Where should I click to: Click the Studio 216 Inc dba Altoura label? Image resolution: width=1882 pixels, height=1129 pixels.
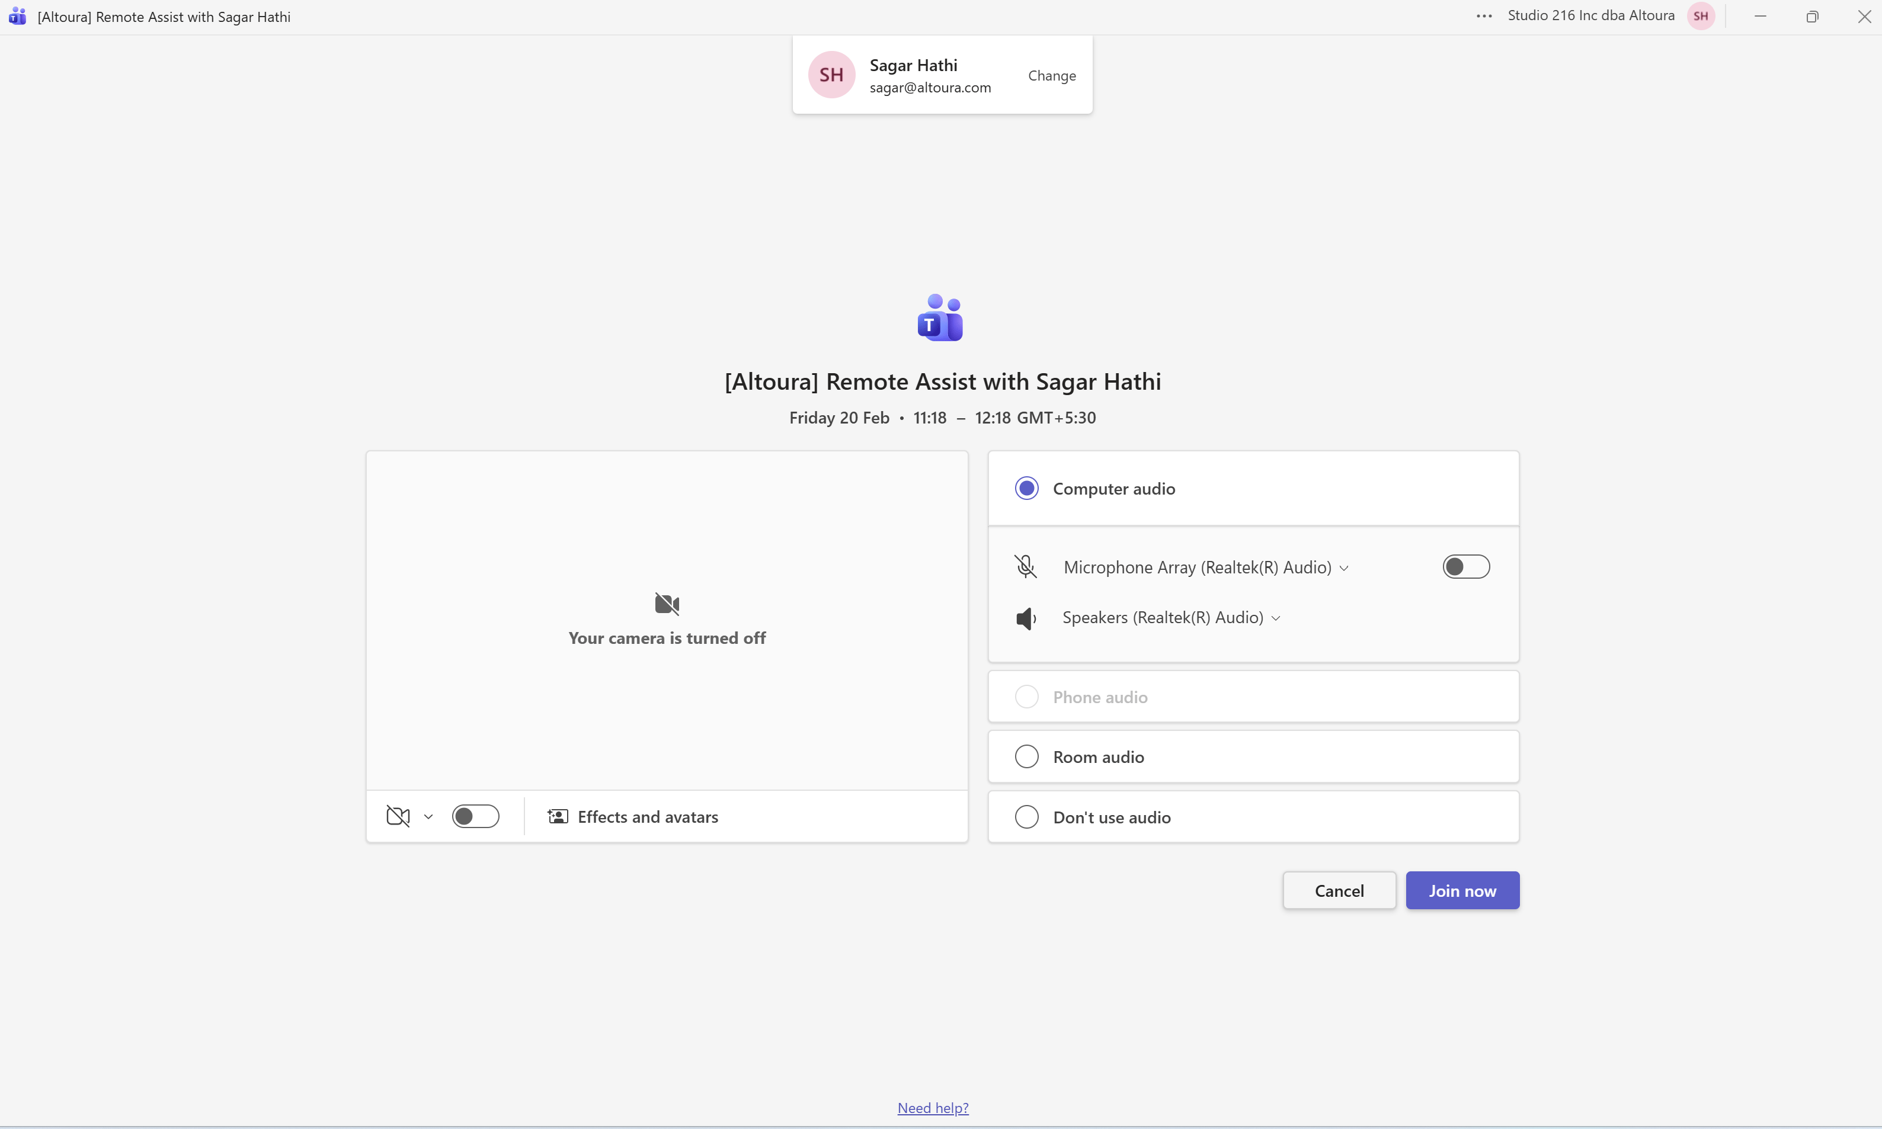click(x=1590, y=16)
